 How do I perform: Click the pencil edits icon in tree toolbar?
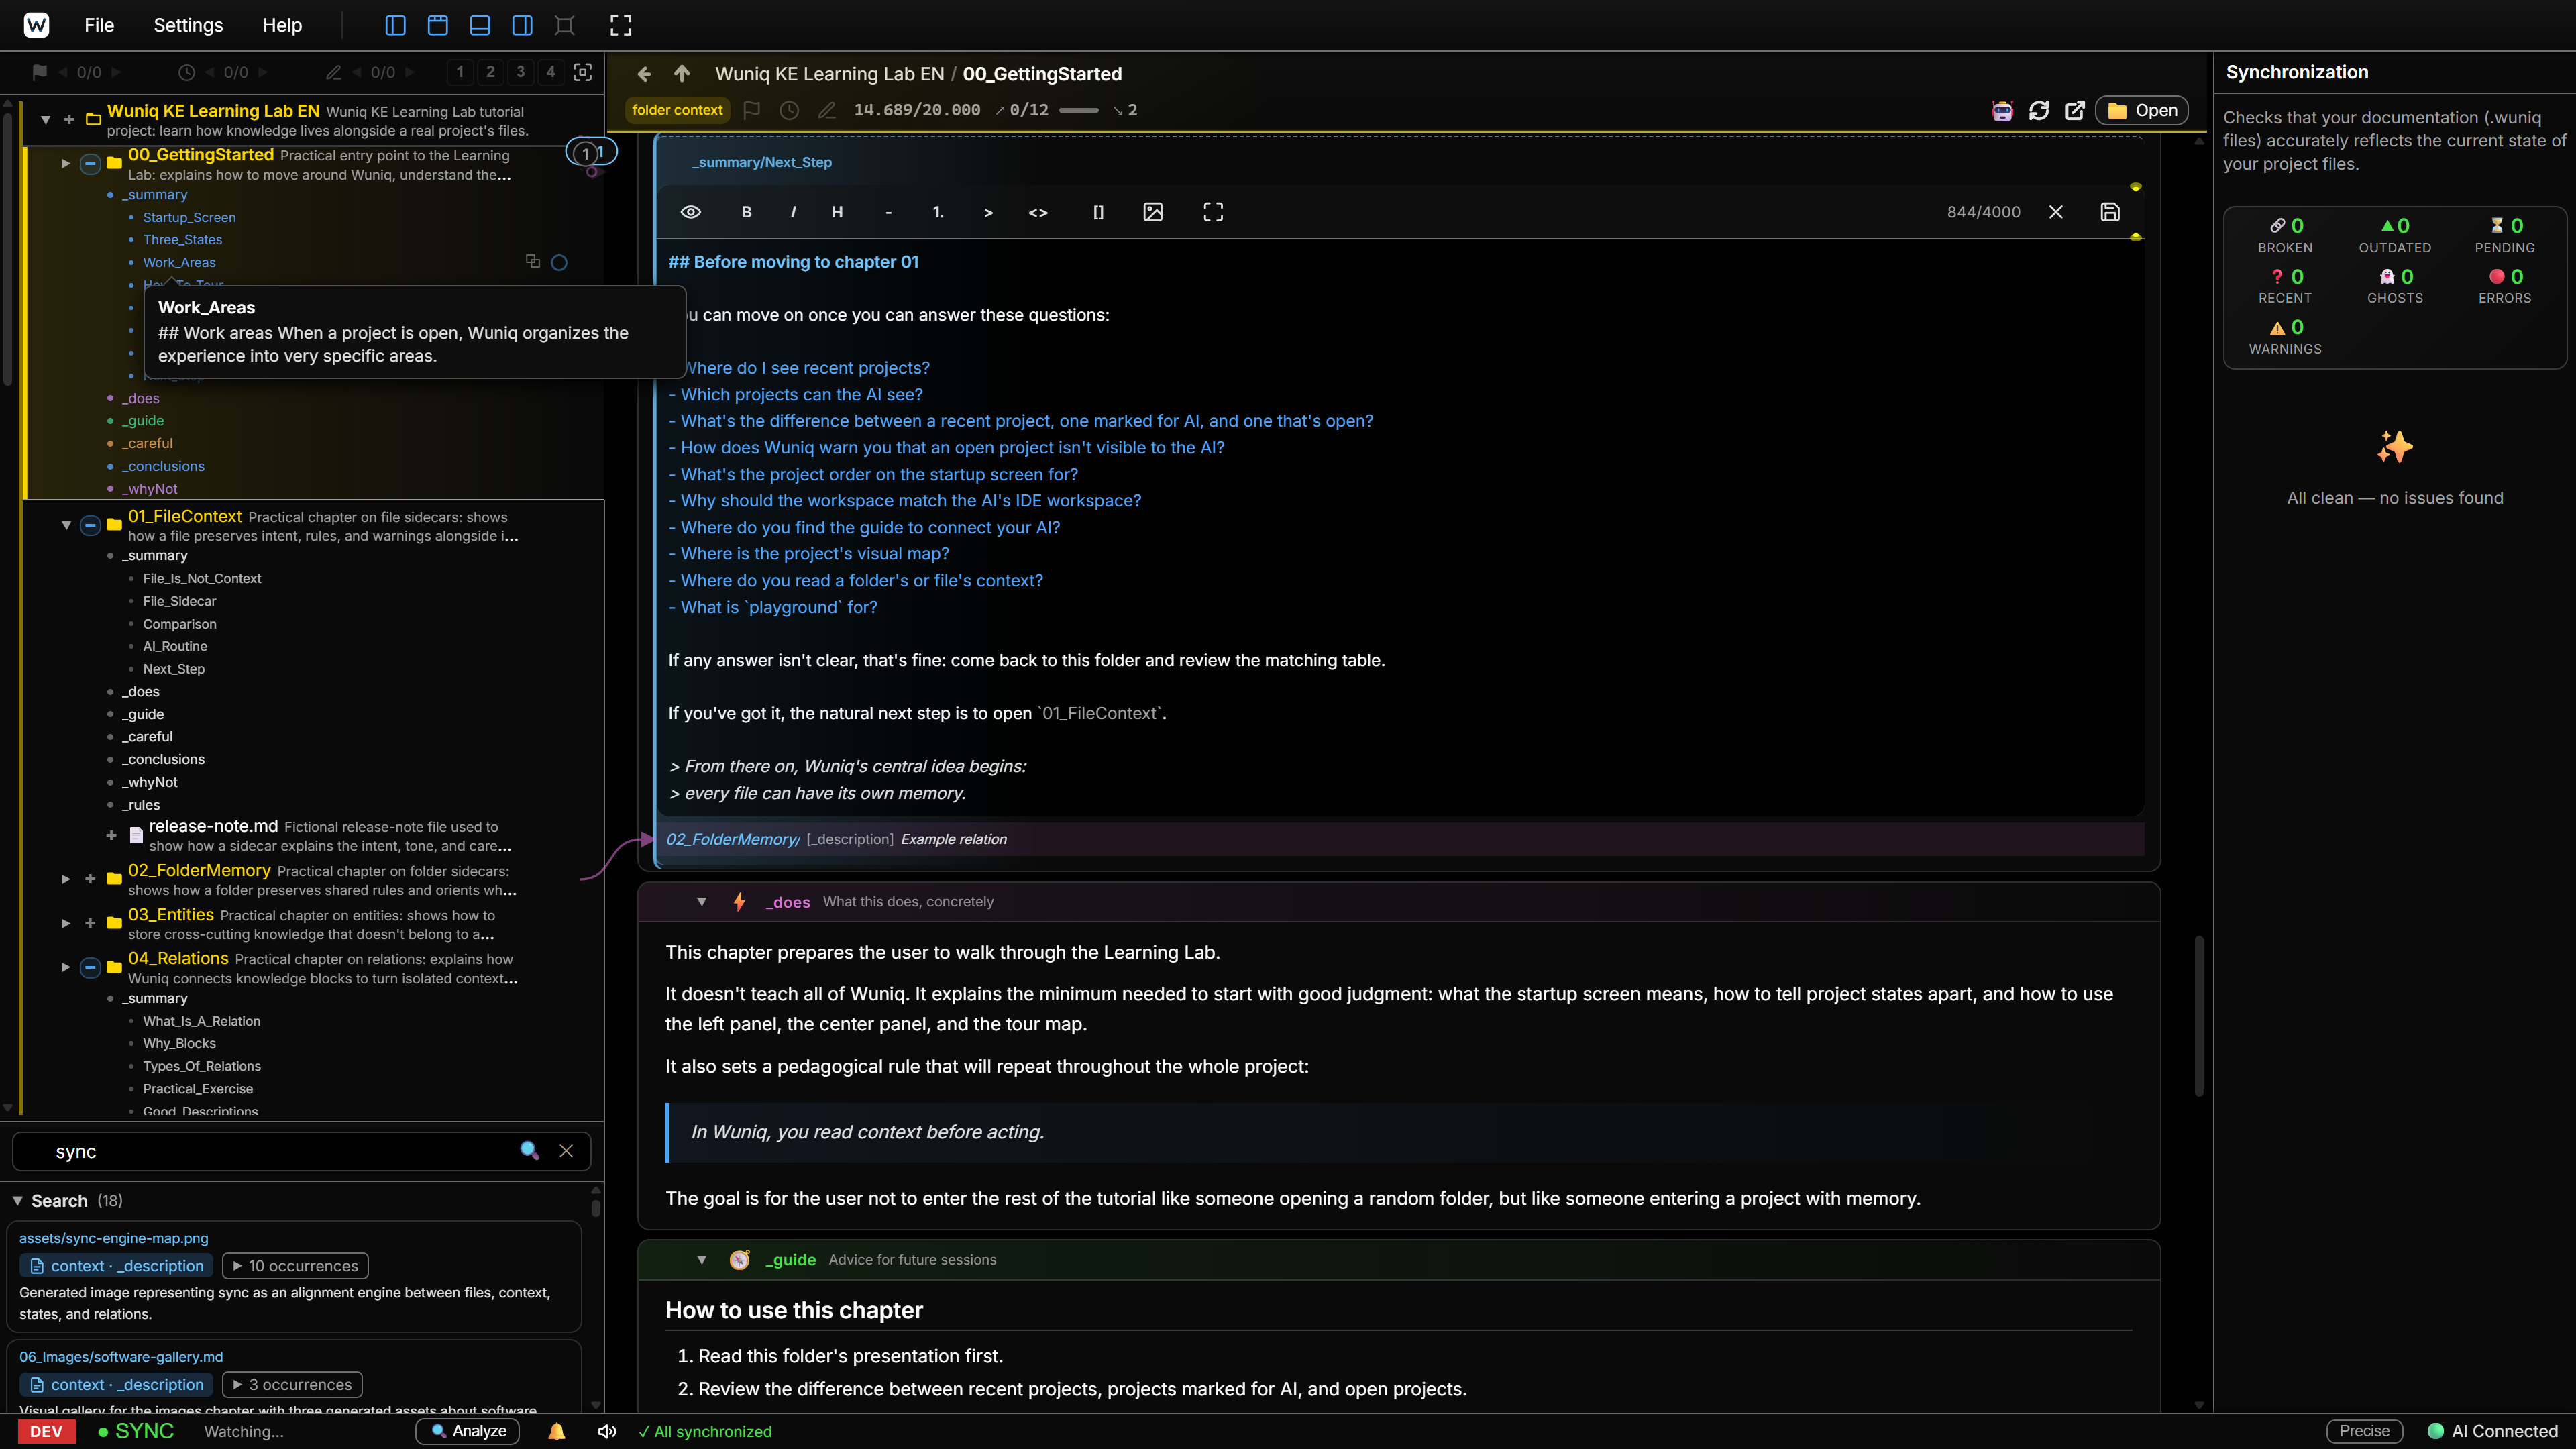click(333, 72)
